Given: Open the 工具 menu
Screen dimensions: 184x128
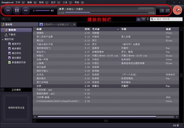Looking at the screenshot, I should tap(67, 2).
